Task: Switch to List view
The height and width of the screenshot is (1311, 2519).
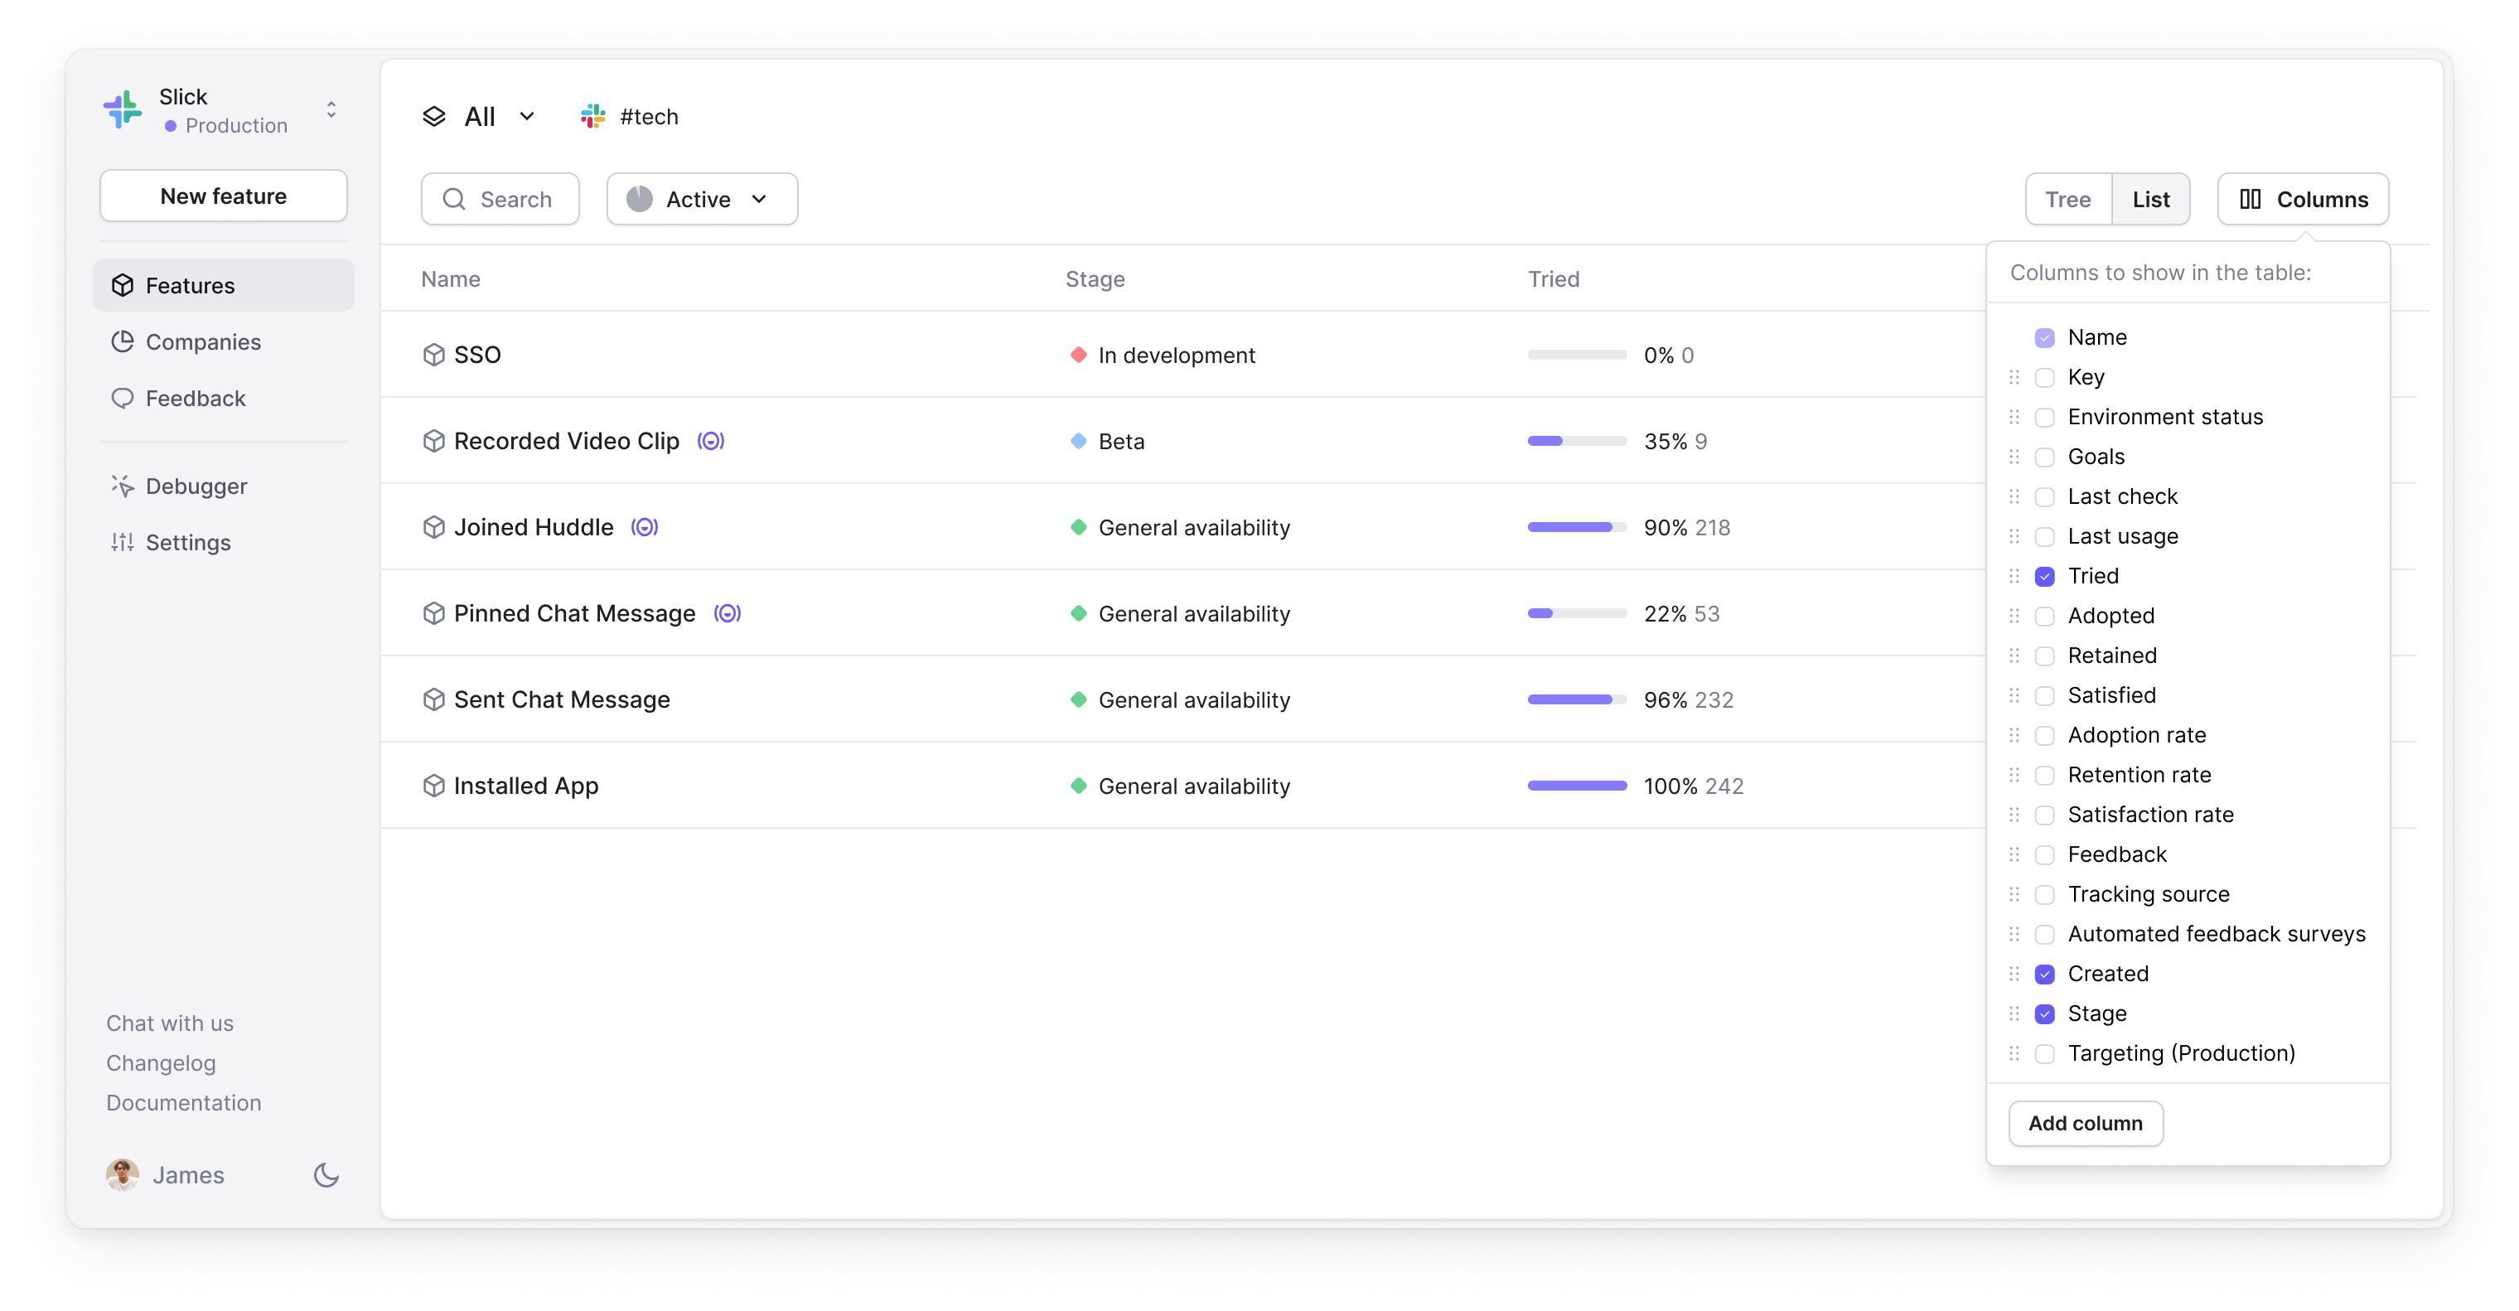Action: [2150, 200]
